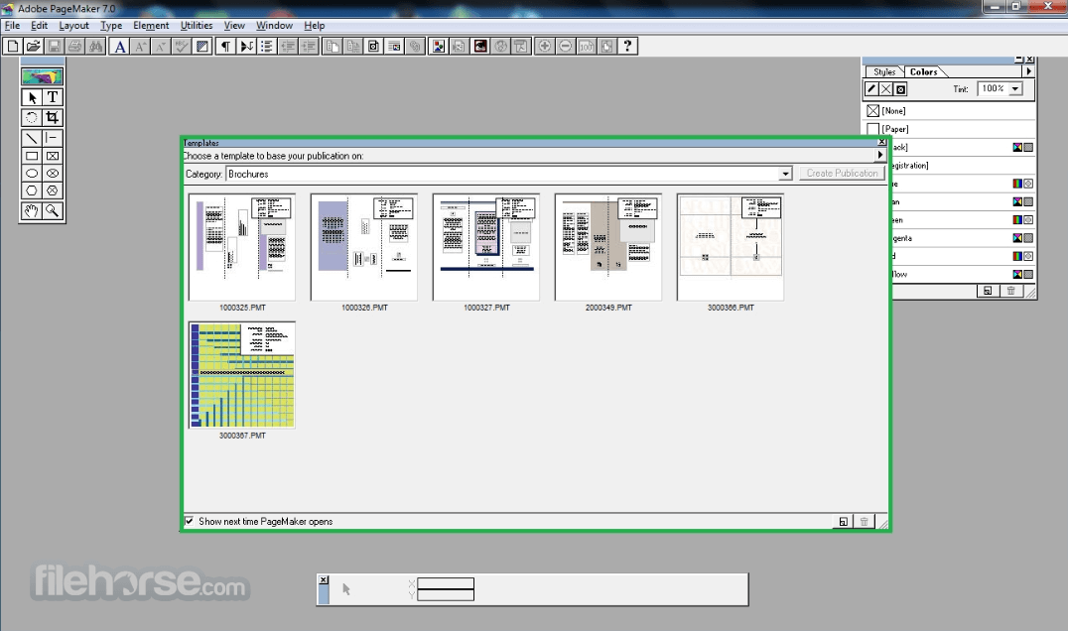Click the Zoom in plus toolbar icon
Viewport: 1068px width, 631px height.
pos(544,47)
